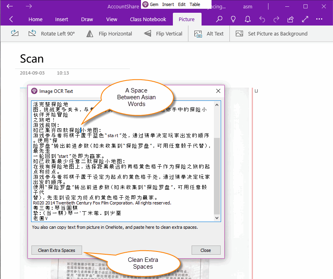Flip the picture vertically

click(x=163, y=33)
